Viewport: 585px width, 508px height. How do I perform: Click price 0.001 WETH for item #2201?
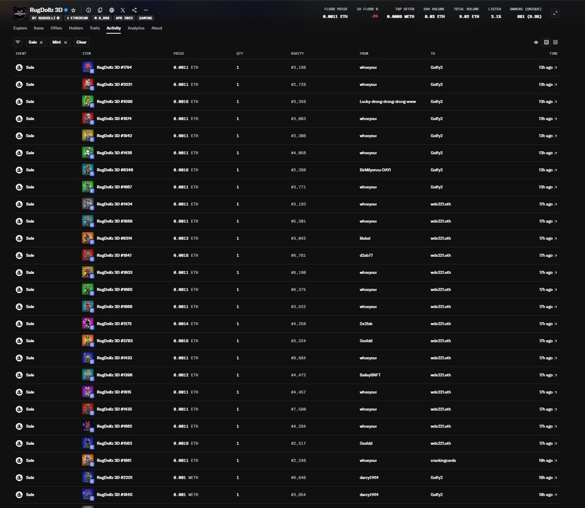click(186, 477)
